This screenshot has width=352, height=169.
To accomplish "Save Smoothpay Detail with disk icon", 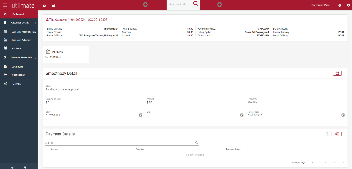I will pyautogui.click(x=337, y=73).
